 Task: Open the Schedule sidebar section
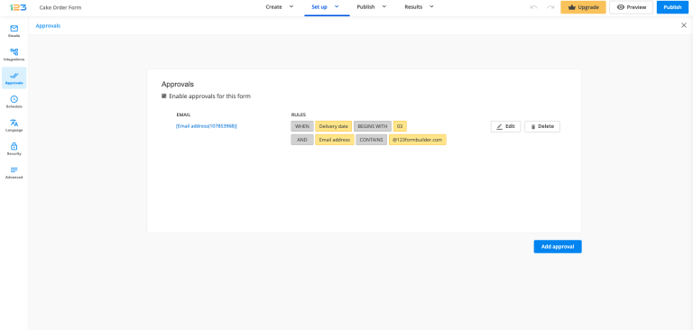click(x=14, y=102)
